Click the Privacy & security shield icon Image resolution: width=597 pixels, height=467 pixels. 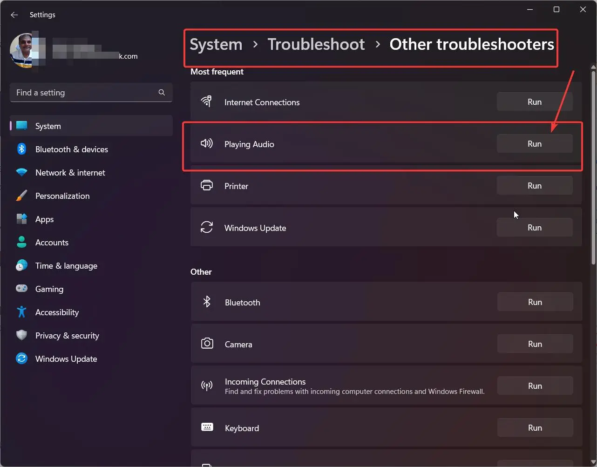point(22,335)
